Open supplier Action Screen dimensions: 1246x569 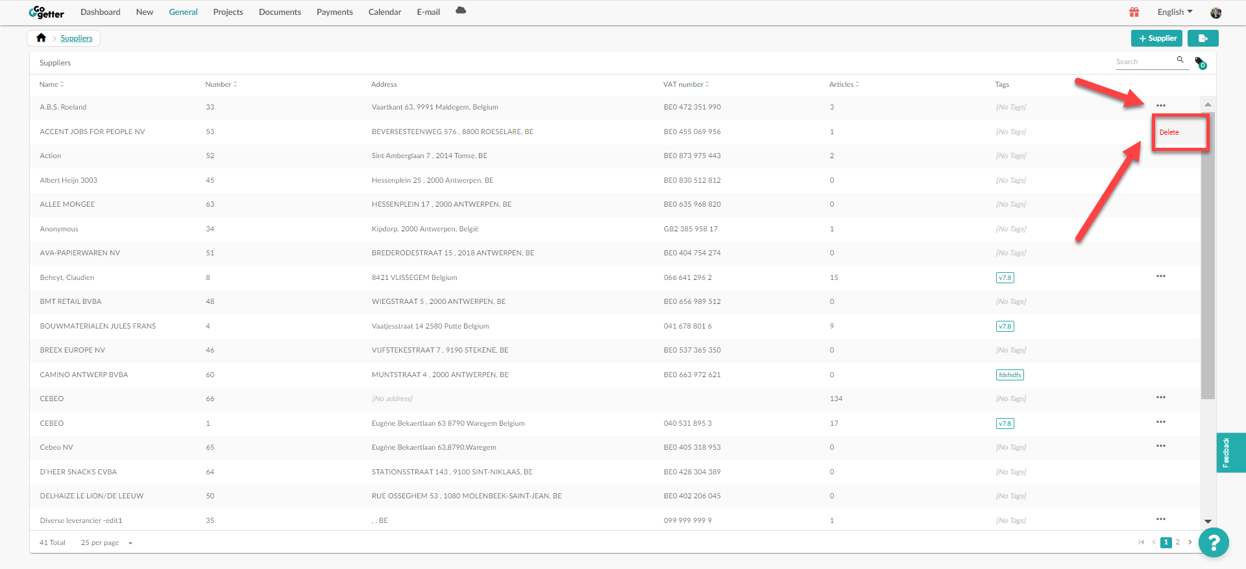51,156
